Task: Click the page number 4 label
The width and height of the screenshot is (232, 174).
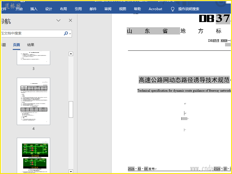Action: (33, 129)
